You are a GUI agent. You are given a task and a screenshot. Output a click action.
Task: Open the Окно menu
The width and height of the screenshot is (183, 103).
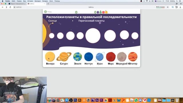(51, 1)
